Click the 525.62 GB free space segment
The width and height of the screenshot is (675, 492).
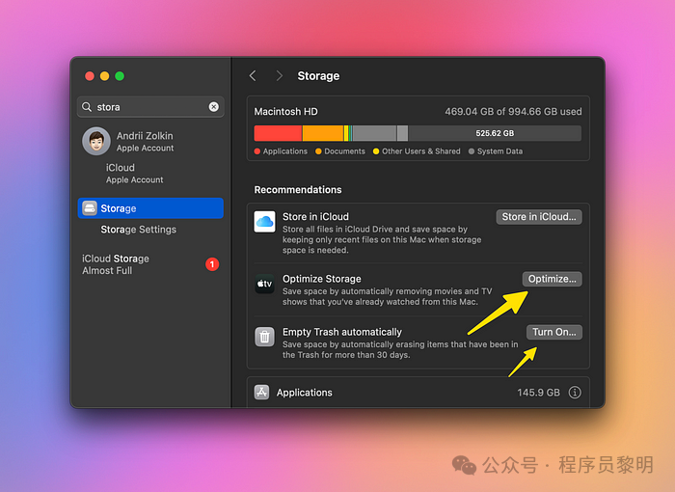coord(495,133)
